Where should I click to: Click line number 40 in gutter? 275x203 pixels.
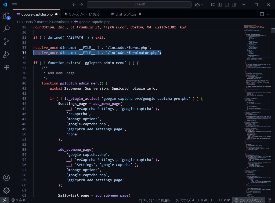click(24, 83)
